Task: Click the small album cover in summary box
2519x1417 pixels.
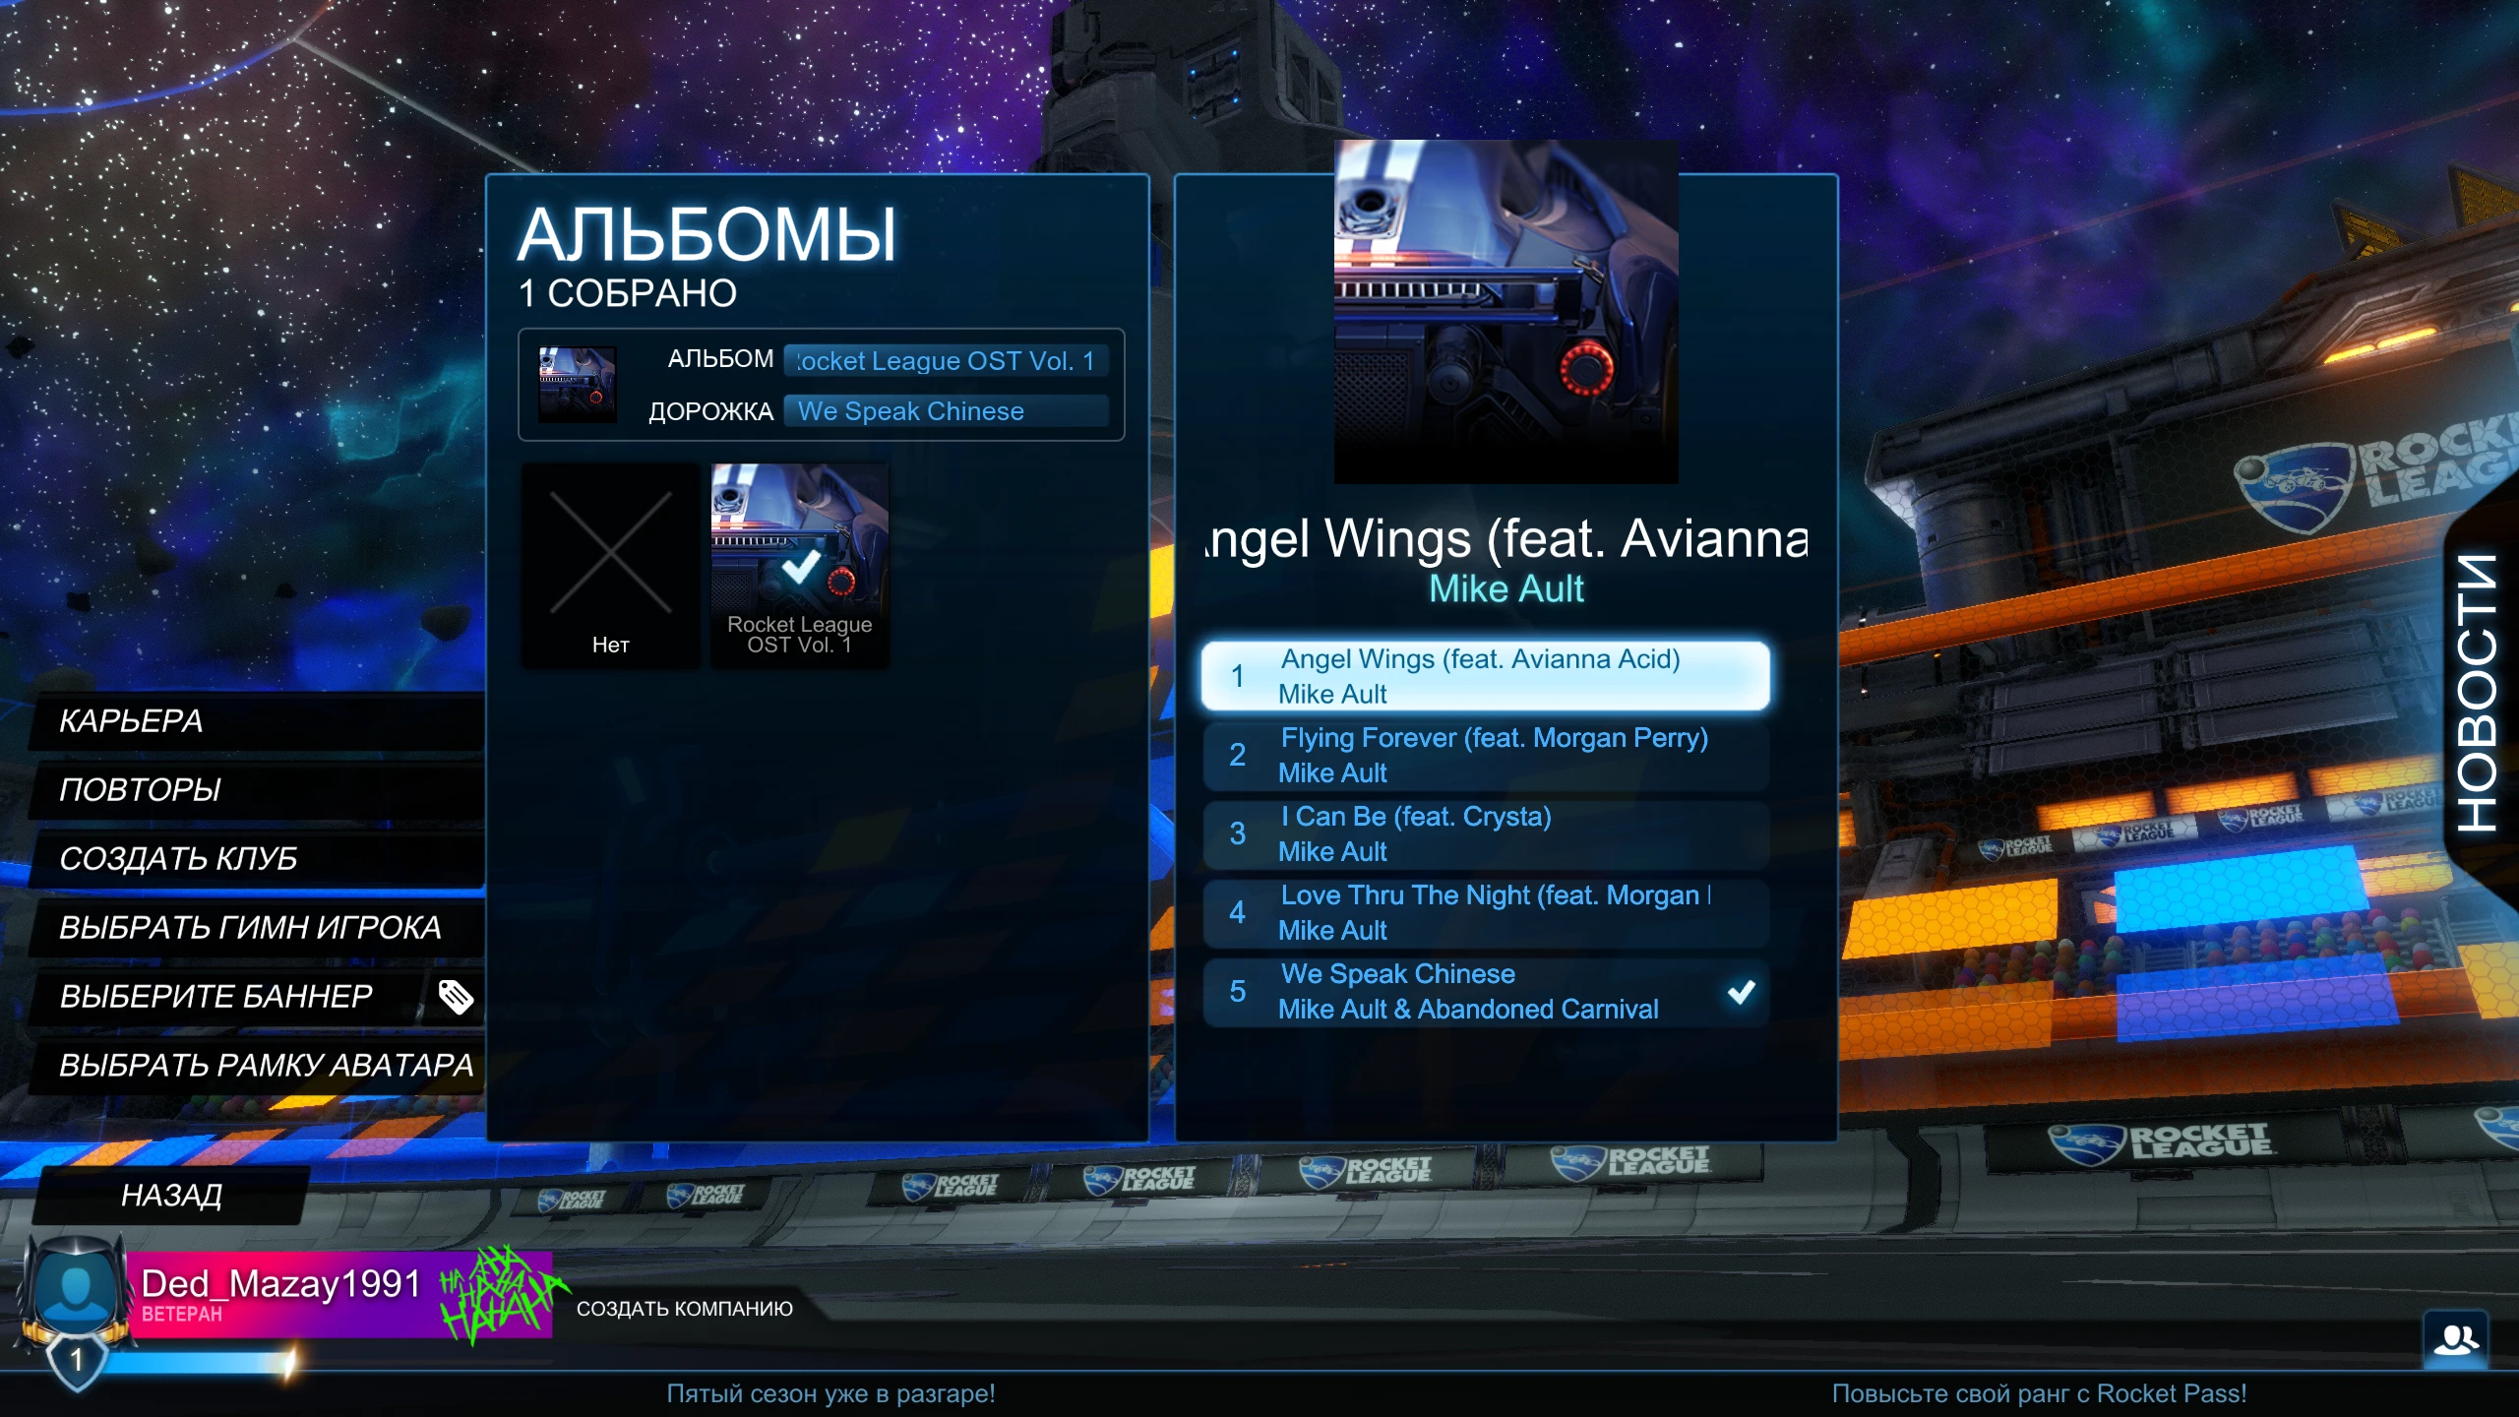Action: tap(578, 385)
